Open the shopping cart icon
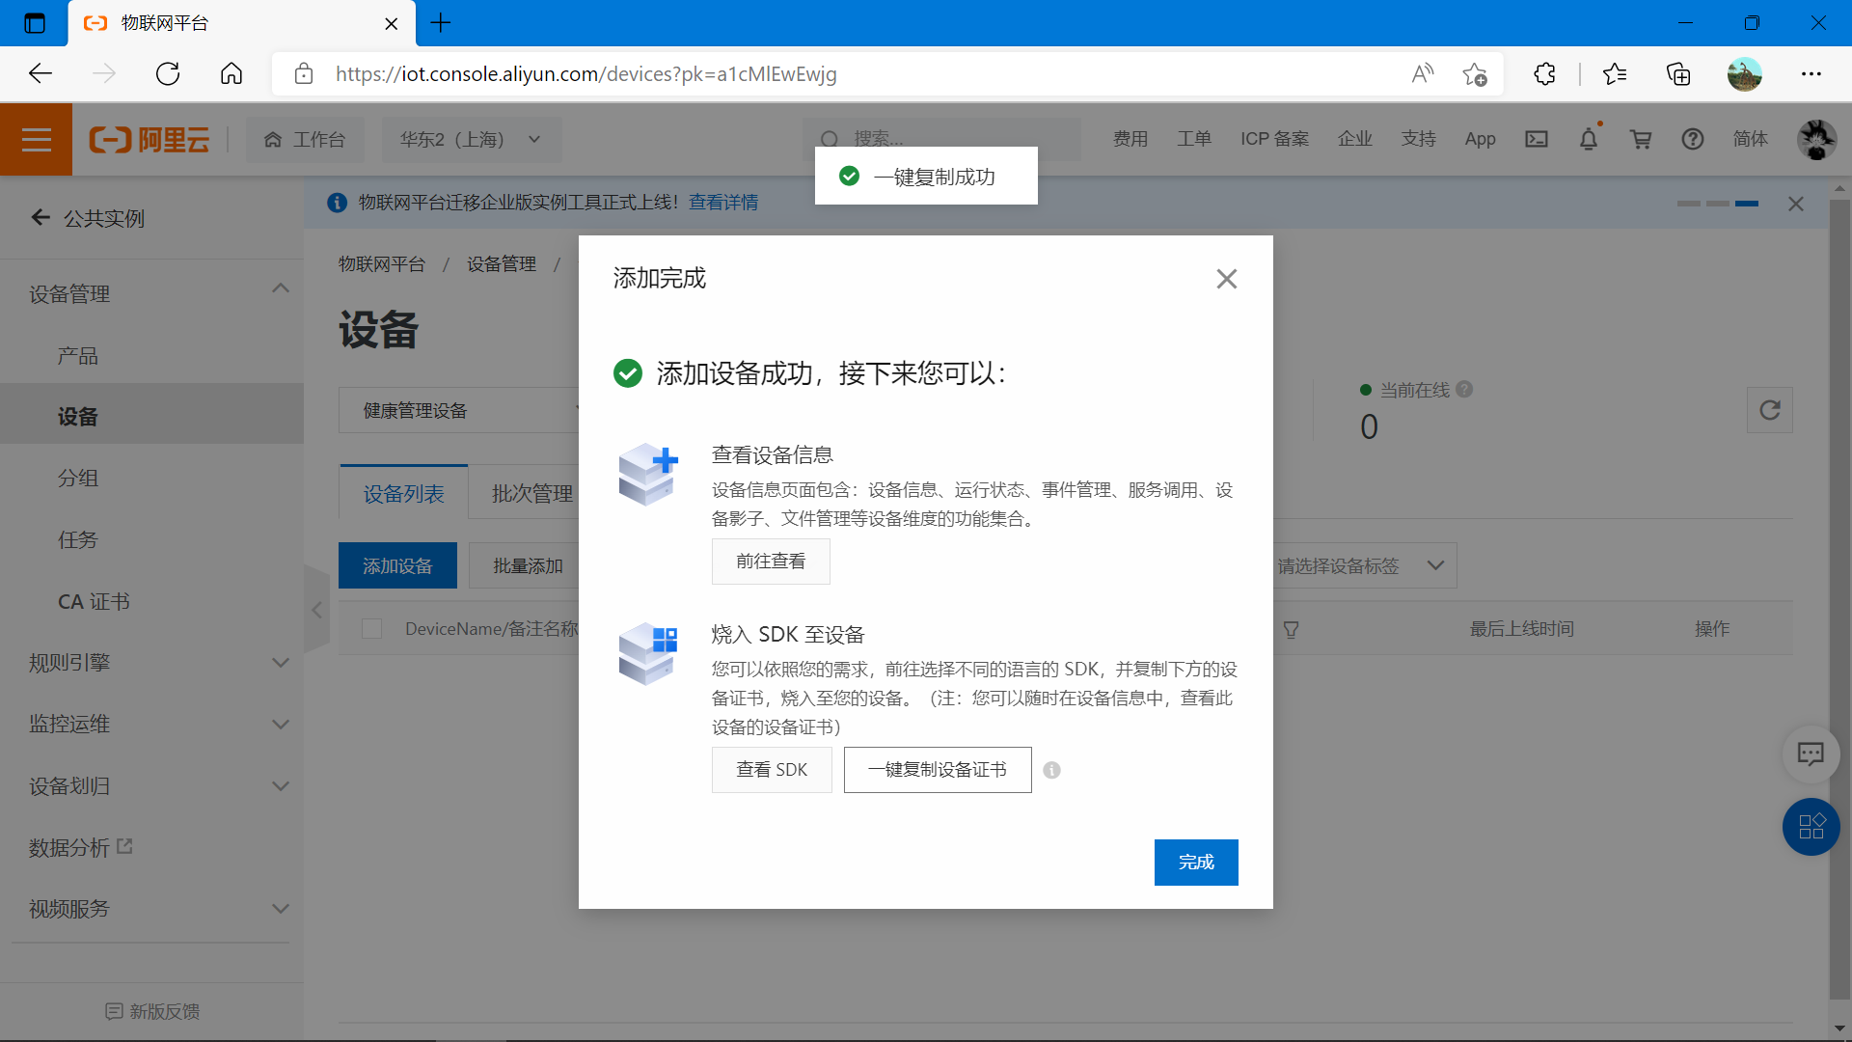Viewport: 1852px width, 1042px height. coord(1641,139)
